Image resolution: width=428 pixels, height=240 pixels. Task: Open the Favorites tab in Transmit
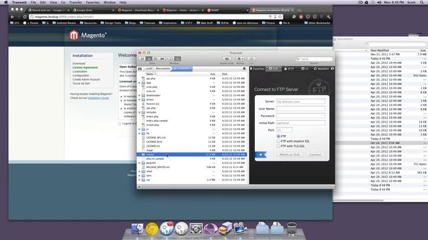tap(257, 69)
